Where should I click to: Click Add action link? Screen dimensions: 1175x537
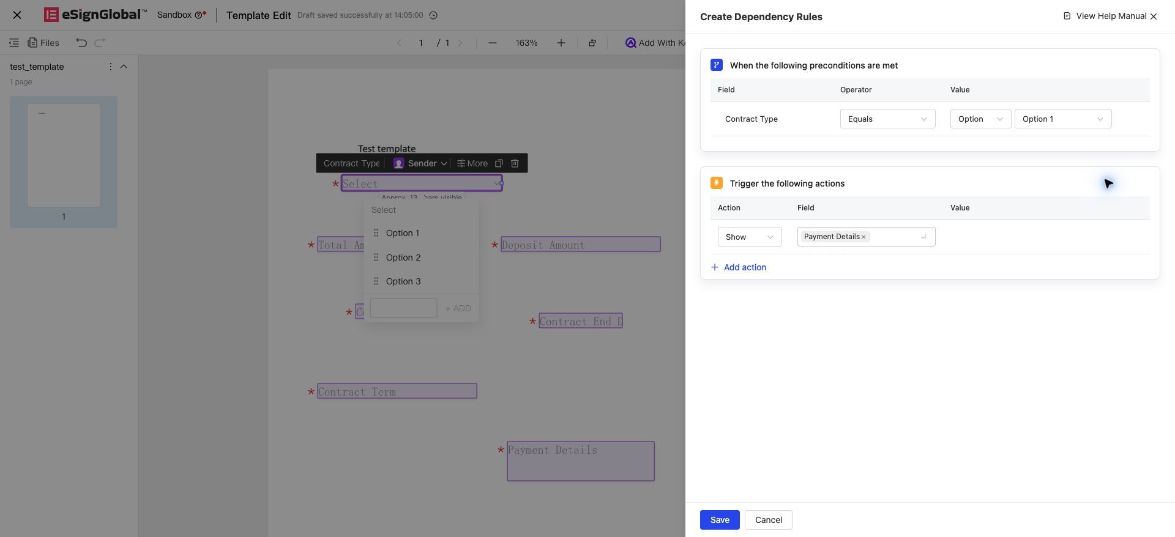coord(739,267)
